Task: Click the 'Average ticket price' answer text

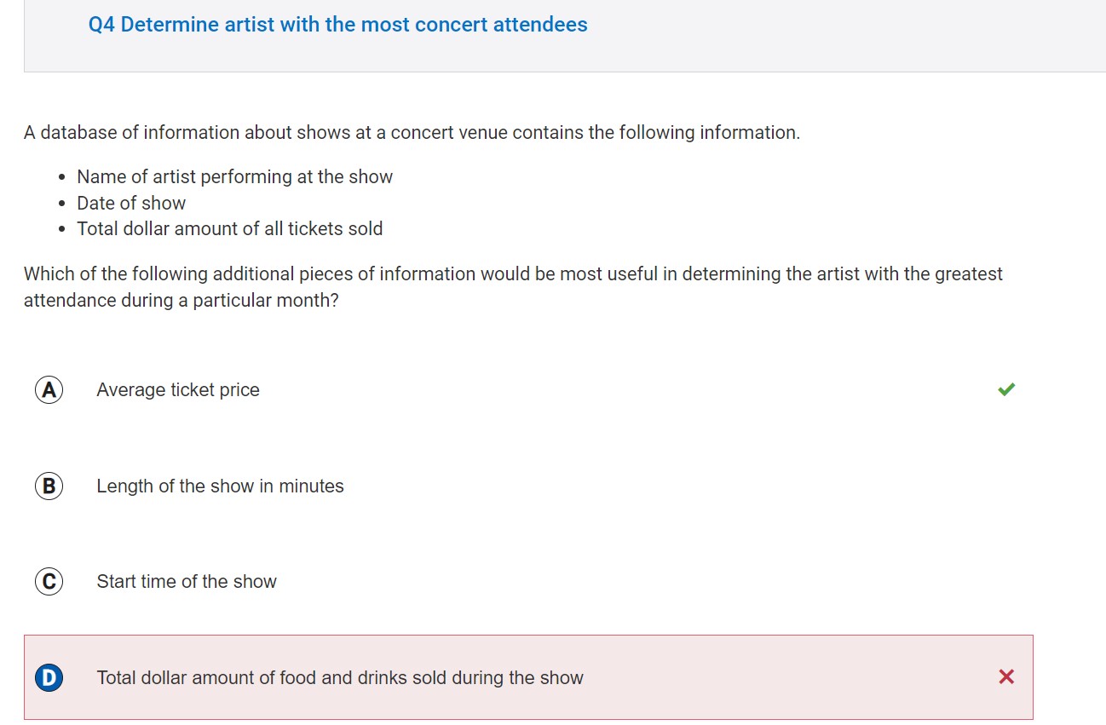Action: (178, 390)
